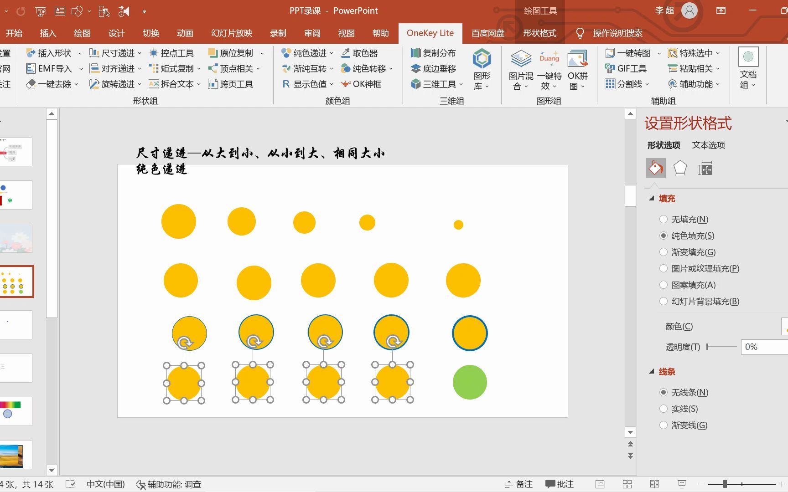The height and width of the screenshot is (492, 788).
Task: Expand the 对齐递进 dropdown
Action: (x=140, y=69)
